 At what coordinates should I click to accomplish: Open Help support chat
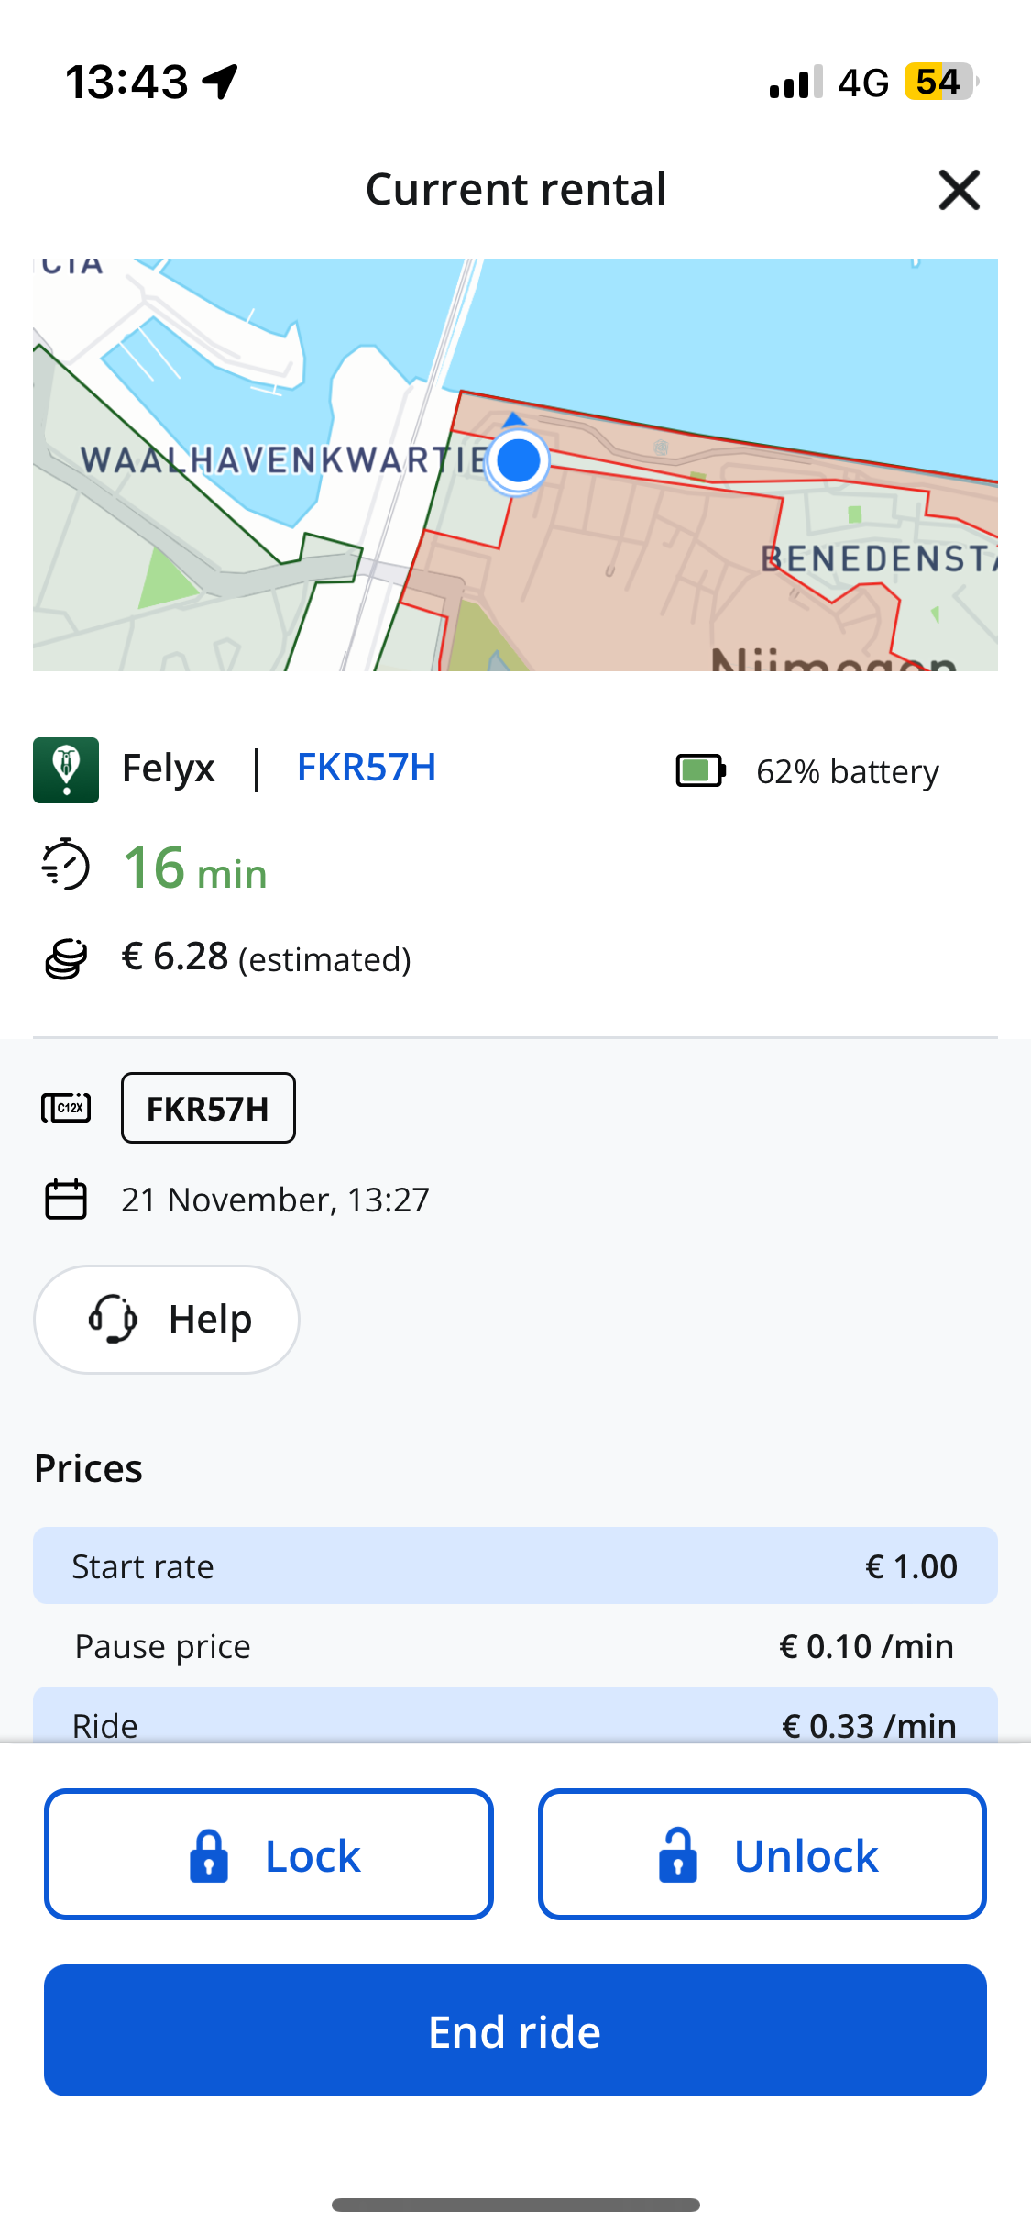(x=167, y=1320)
